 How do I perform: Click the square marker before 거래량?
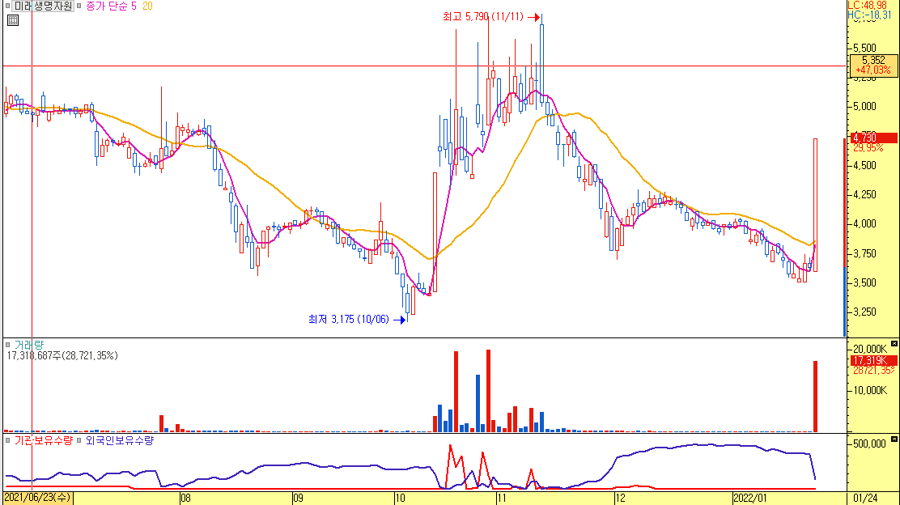[x=7, y=345]
